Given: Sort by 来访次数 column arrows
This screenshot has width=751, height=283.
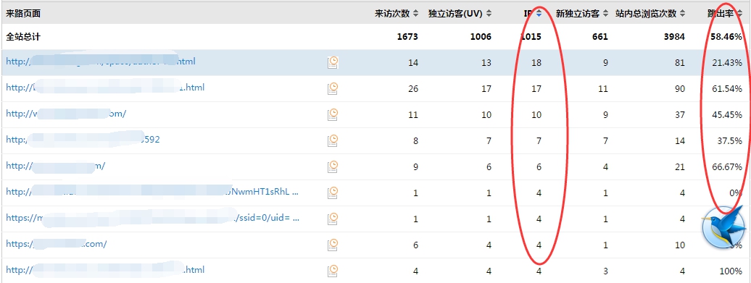Looking at the screenshot, I should tap(416, 13).
